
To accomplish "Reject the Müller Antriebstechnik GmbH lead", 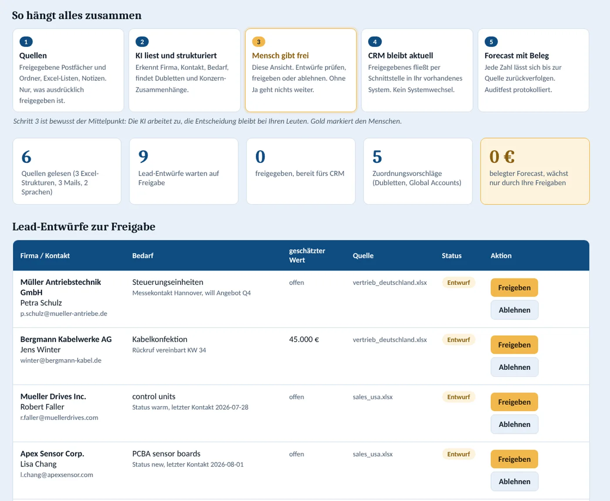I will coord(514,310).
